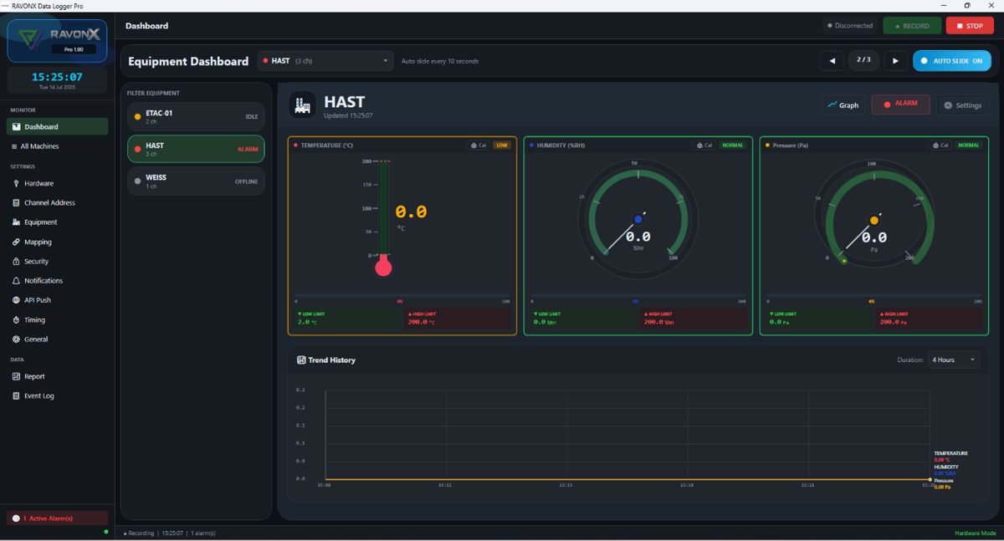Click the Equipment sidebar icon
The height and width of the screenshot is (541, 1004).
coord(16,222)
